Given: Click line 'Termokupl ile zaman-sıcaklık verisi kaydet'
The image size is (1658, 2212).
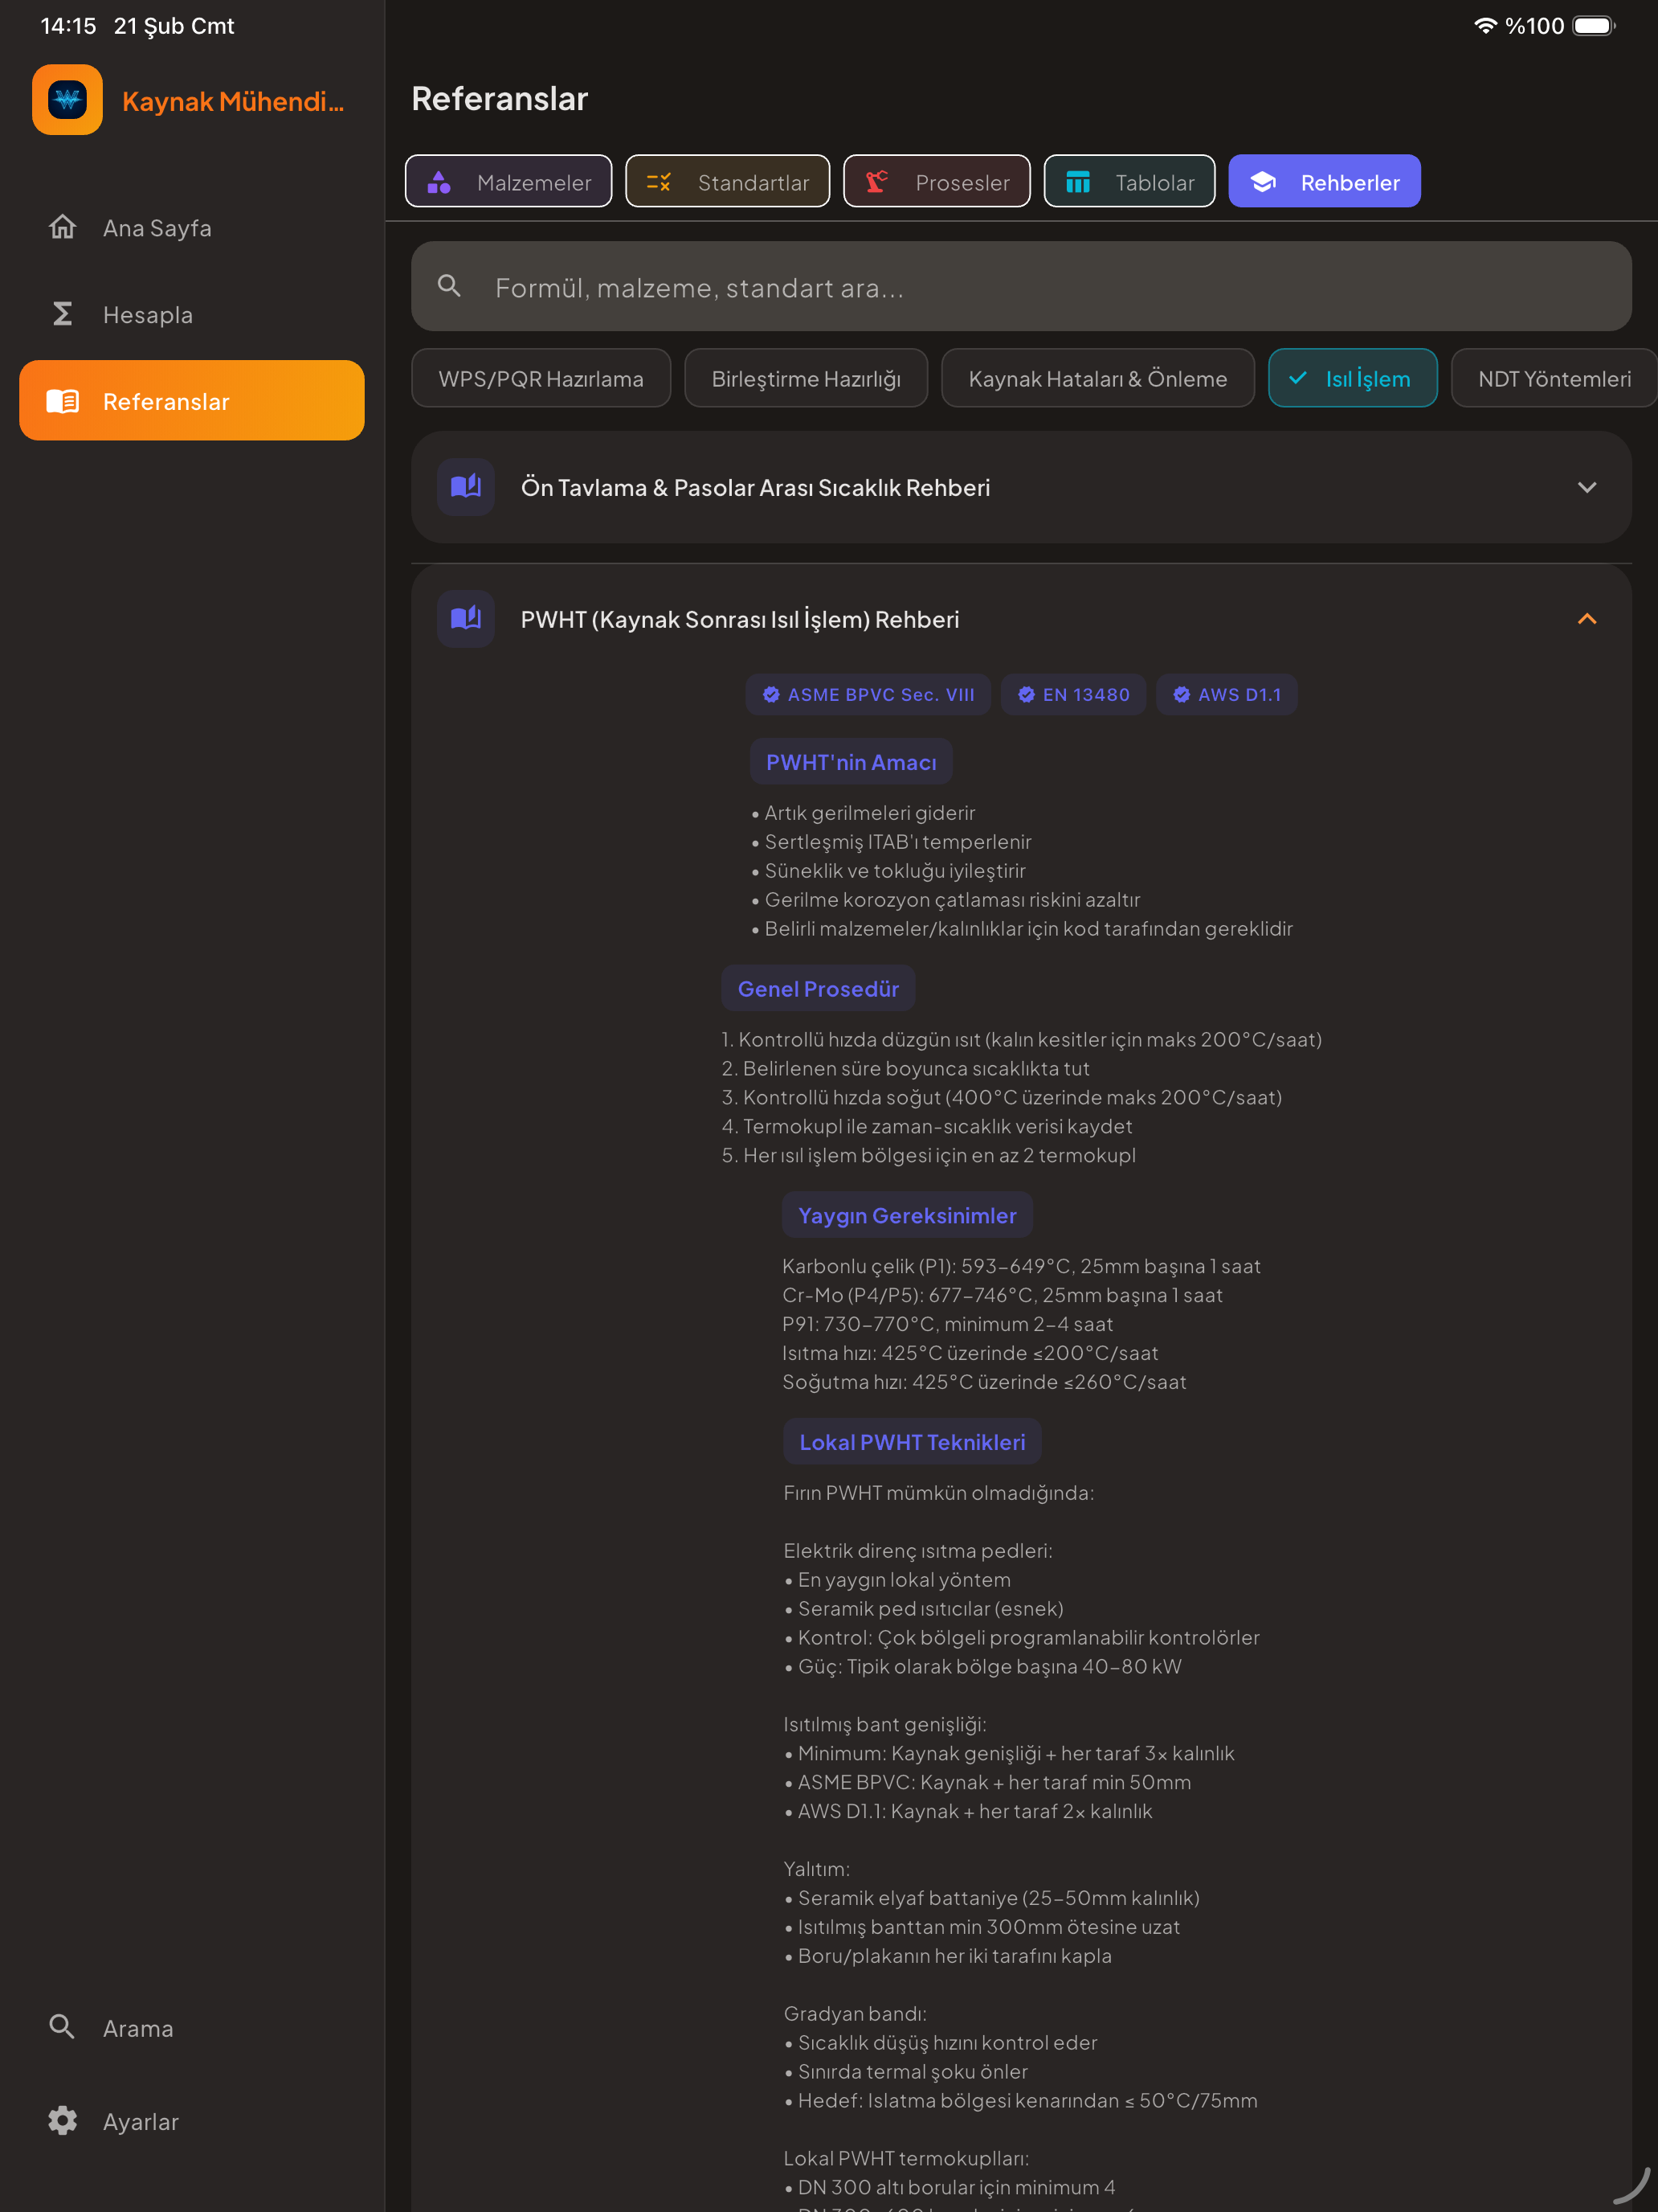Looking at the screenshot, I should tap(926, 1126).
